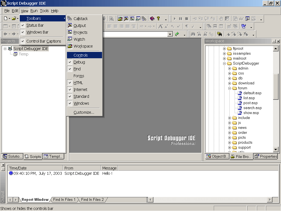The width and height of the screenshot is (281, 211).
Task: Toggle the Windows Bar menu option
Action: tap(43, 32)
